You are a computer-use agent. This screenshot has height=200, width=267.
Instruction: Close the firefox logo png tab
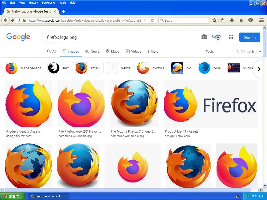click(x=55, y=11)
